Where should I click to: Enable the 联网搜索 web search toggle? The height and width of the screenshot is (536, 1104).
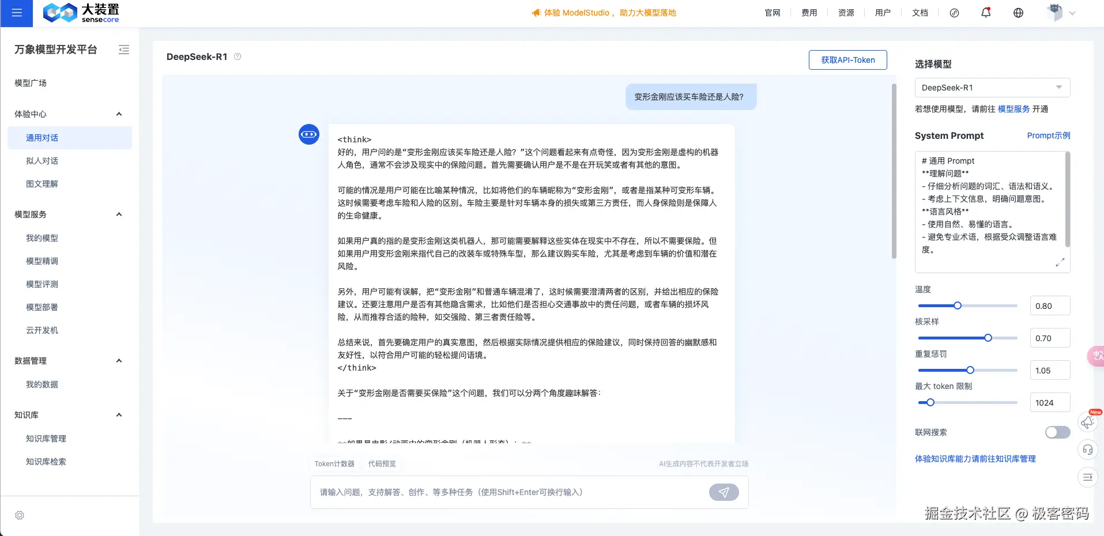(x=1057, y=432)
